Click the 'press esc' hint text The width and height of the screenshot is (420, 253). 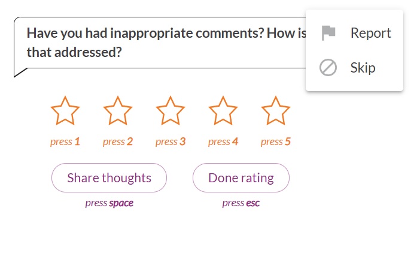tap(241, 203)
